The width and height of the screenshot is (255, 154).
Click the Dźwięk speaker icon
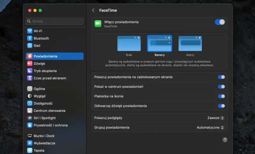pyautogui.click(x=30, y=64)
